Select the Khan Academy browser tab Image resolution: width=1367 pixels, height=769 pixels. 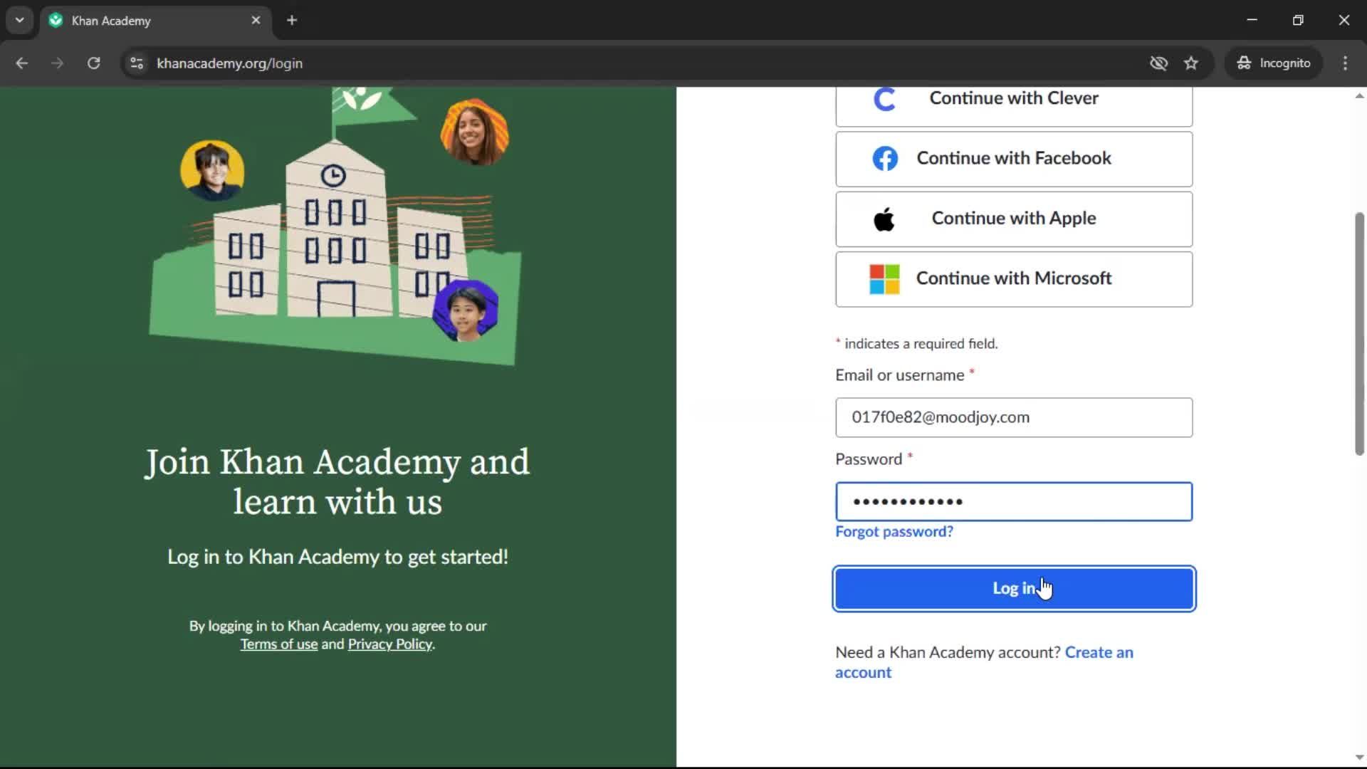[154, 21]
